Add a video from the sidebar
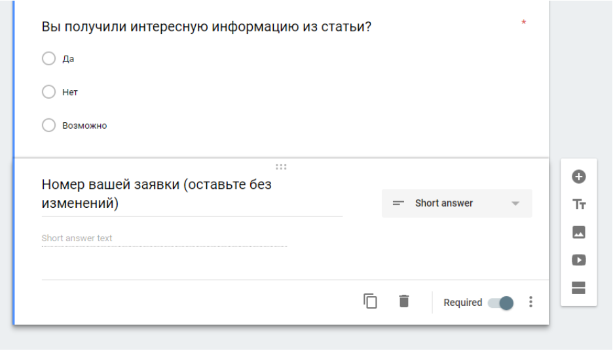The width and height of the screenshot is (613, 351). (578, 260)
